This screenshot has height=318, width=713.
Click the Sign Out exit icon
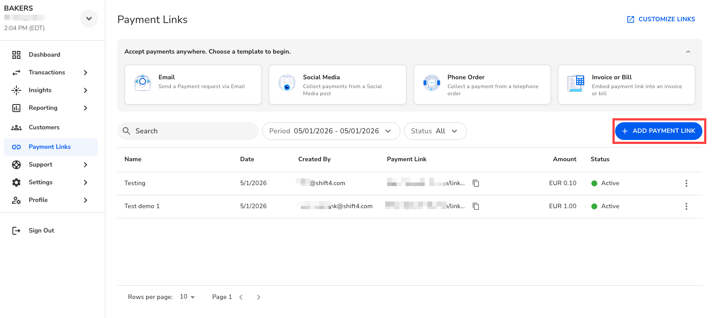[x=16, y=231]
